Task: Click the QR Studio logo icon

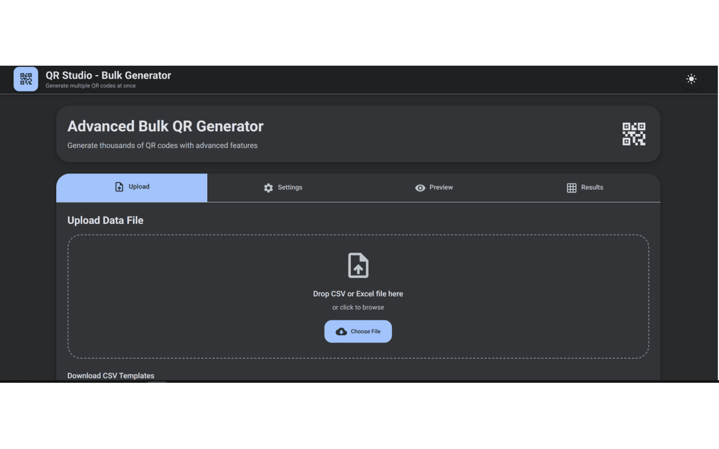Action: 25,79
